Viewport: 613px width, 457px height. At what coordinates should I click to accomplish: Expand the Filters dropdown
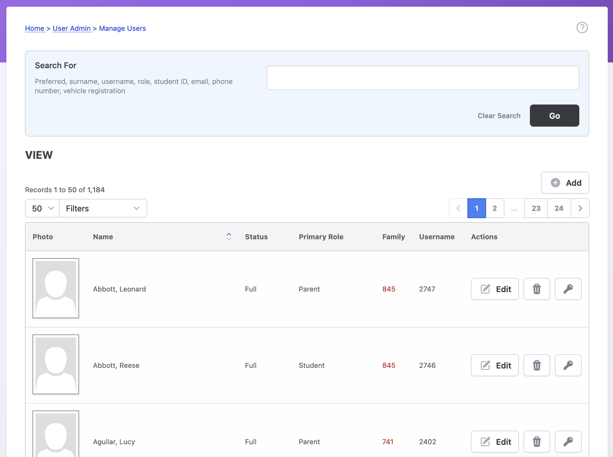[103, 208]
